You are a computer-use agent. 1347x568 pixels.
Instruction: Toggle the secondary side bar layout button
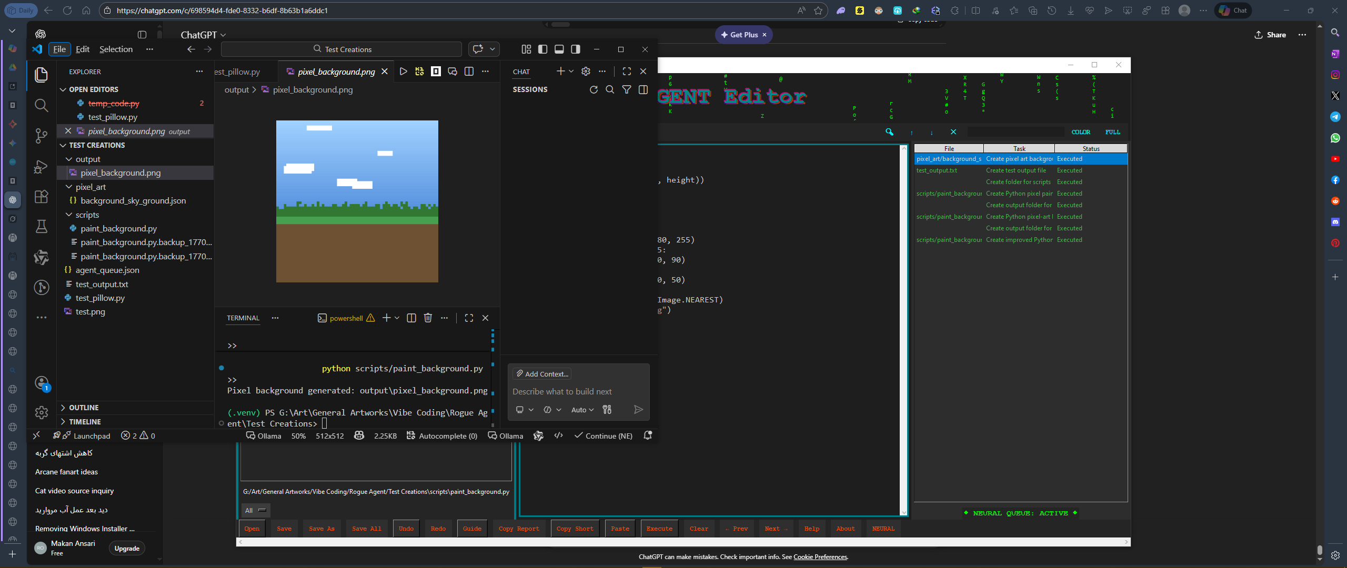point(576,49)
